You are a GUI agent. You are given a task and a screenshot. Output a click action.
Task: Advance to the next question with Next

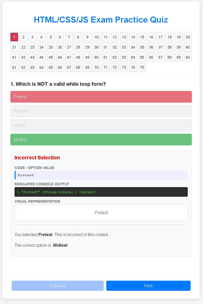coord(148,286)
